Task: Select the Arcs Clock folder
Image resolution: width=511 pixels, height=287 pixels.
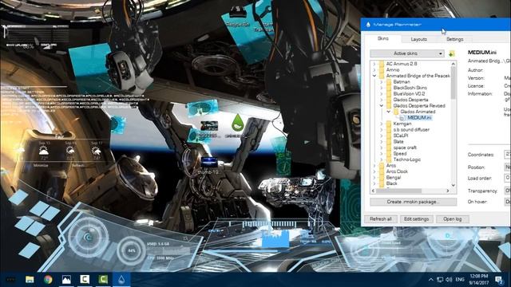Action: pyautogui.click(x=397, y=171)
